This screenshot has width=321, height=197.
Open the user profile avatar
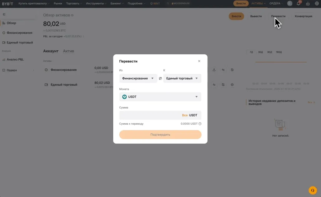coord(290,4)
